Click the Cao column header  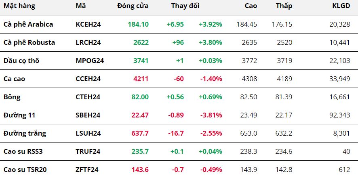tap(251, 6)
